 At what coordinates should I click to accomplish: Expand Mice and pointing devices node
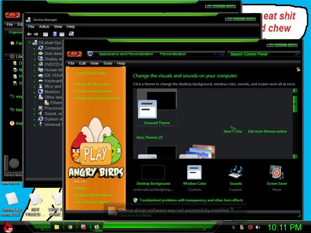[x=34, y=87]
